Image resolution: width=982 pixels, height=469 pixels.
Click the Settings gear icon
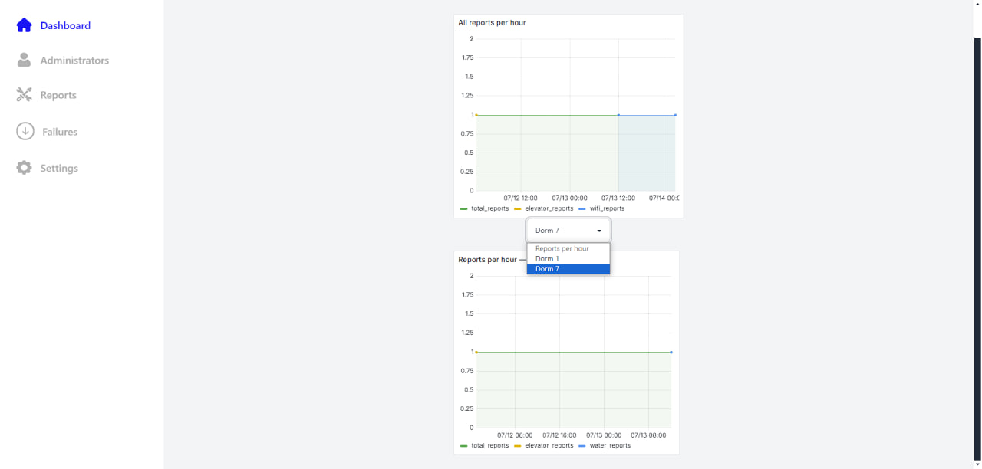pos(24,168)
